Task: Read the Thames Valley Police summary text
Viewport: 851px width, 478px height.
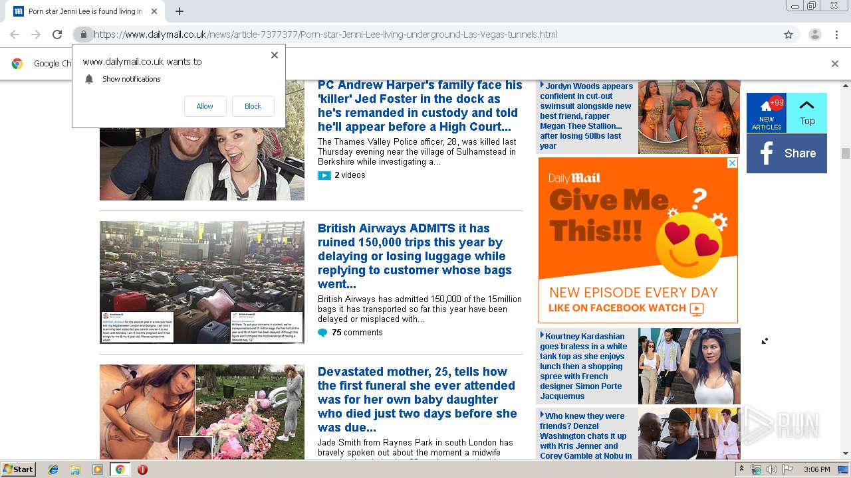Action: coord(417,151)
